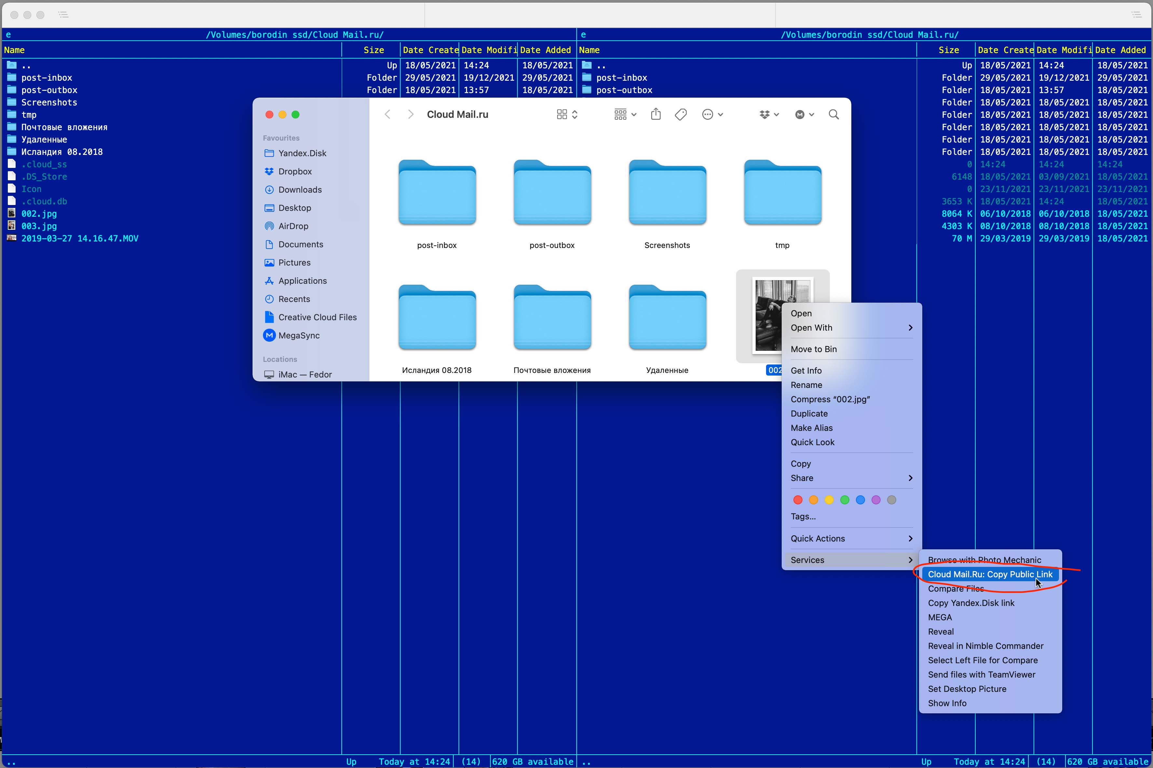The width and height of the screenshot is (1153, 768).
Task: Go back with Finder's back arrow
Action: [388, 115]
